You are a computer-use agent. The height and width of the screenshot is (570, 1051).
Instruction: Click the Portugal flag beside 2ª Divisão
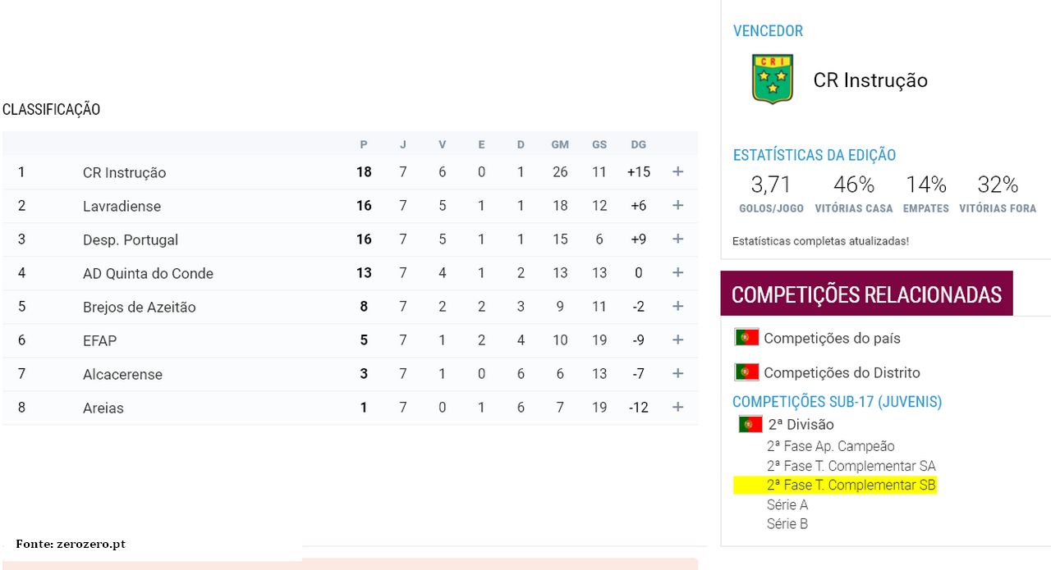[x=750, y=424]
